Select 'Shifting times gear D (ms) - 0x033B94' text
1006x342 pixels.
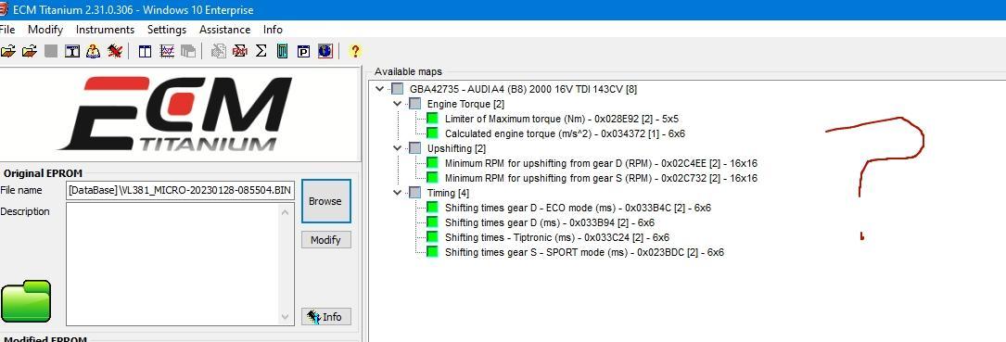[550, 222]
